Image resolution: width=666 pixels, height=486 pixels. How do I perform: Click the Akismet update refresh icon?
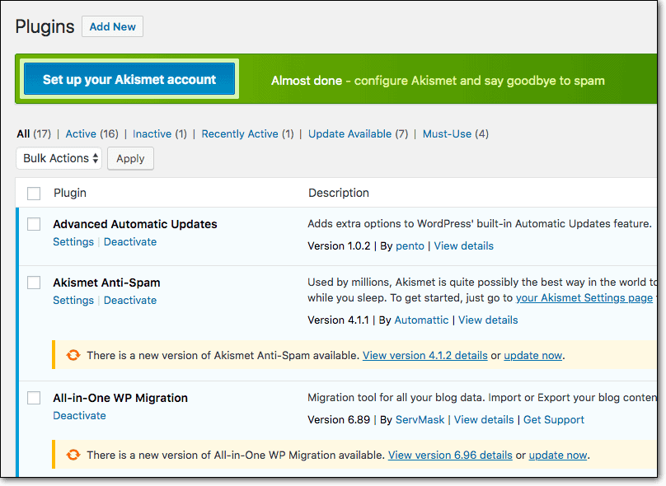click(73, 355)
